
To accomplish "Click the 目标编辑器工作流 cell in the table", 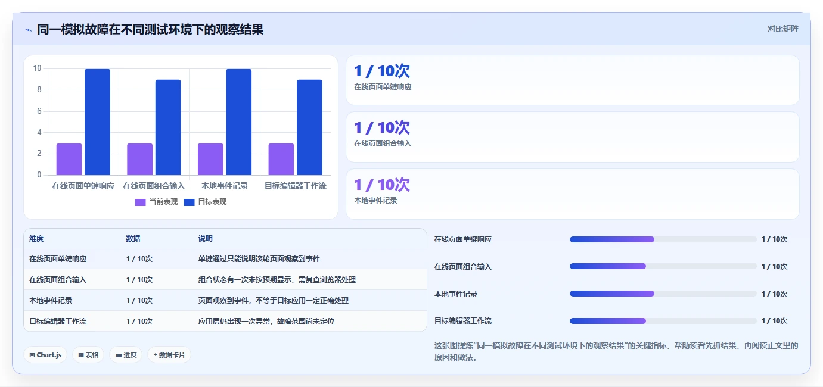I will point(58,322).
